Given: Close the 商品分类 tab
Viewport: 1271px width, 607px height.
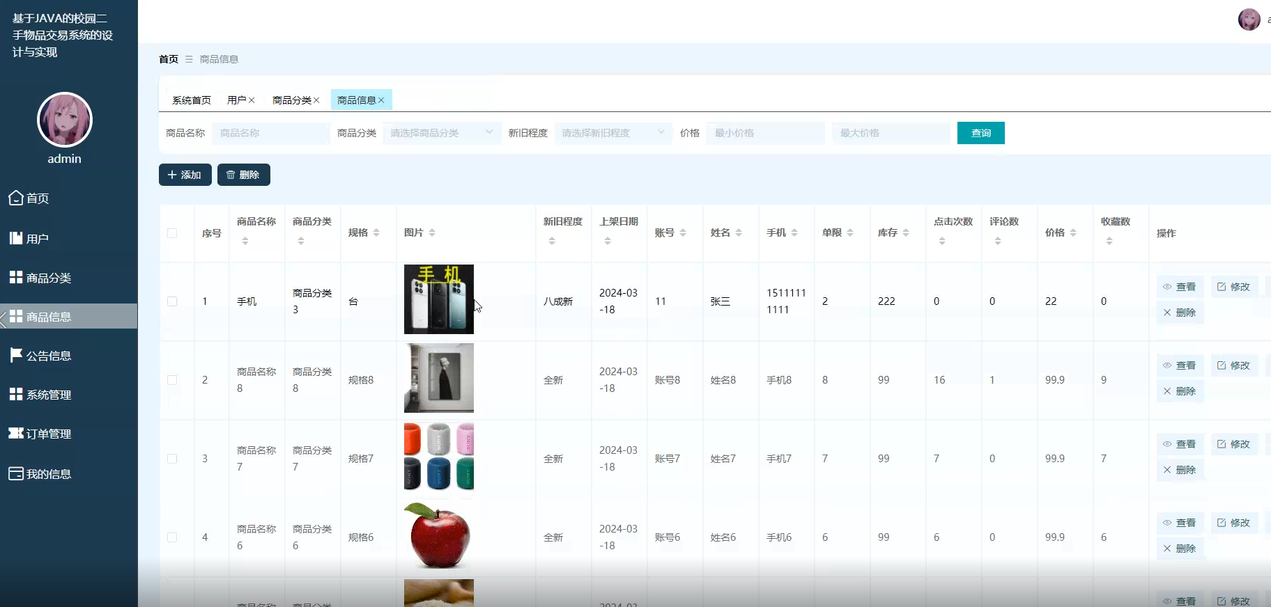Looking at the screenshot, I should point(316,100).
